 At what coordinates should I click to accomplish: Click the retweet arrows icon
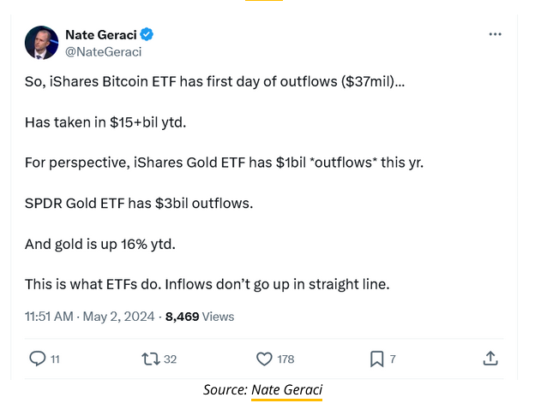[150, 359]
